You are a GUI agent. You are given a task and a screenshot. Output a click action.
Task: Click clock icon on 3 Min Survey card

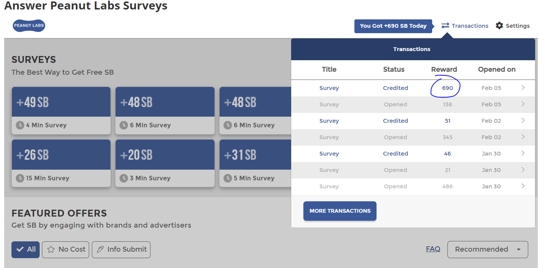[x=124, y=178]
